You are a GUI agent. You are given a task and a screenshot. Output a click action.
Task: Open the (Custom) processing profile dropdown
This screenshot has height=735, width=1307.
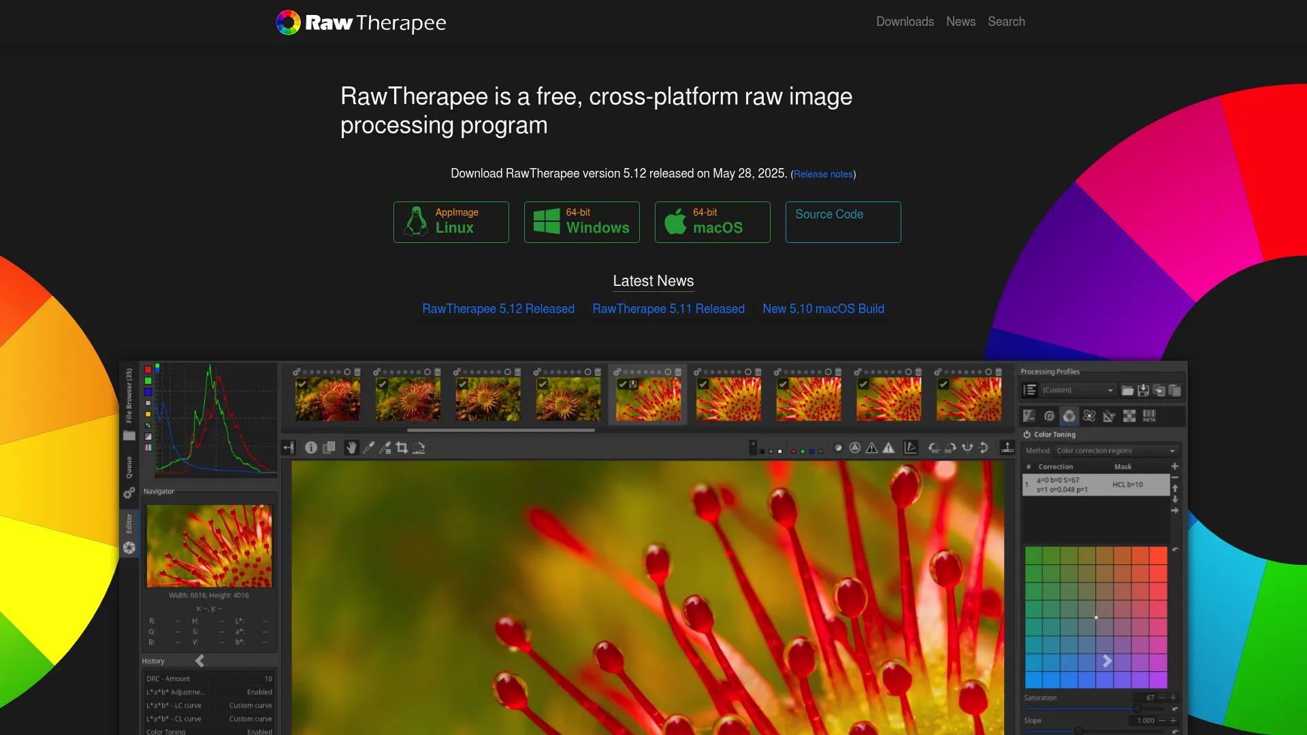coord(1078,390)
